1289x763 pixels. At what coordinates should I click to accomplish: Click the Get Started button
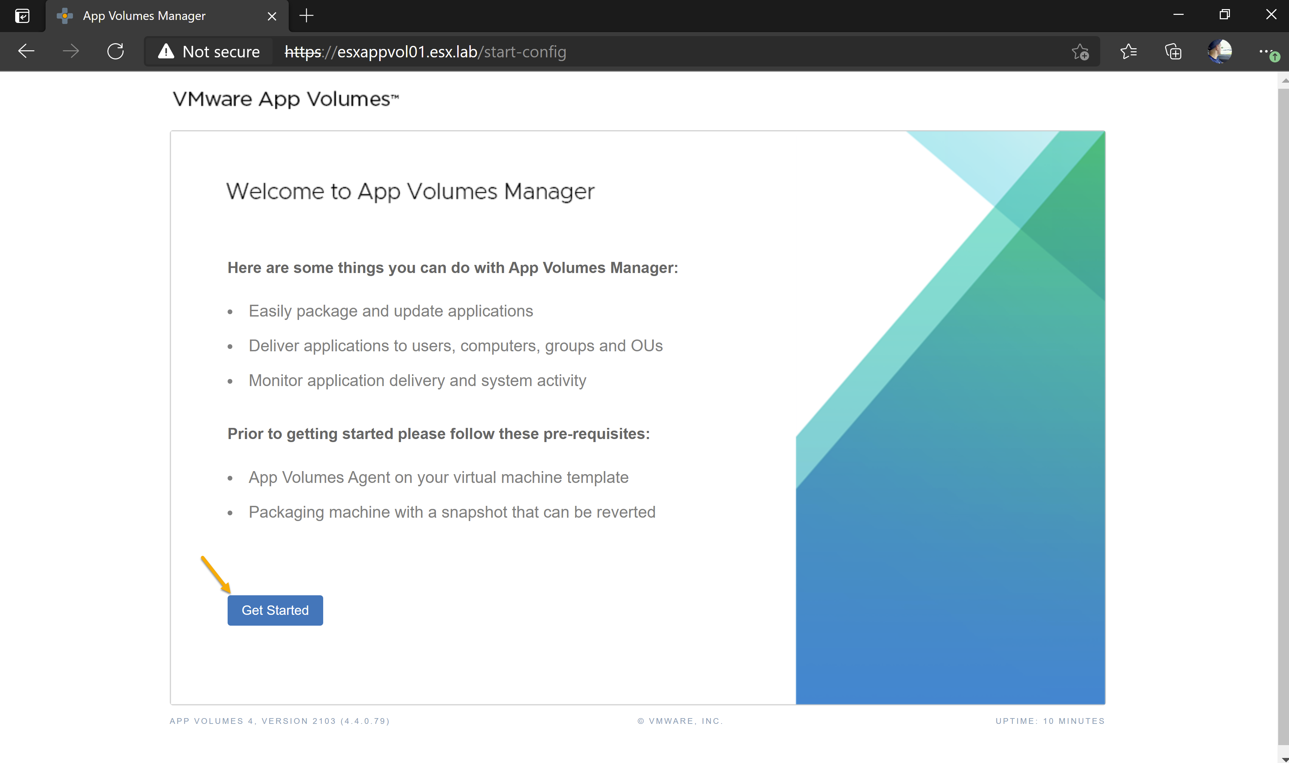pyautogui.click(x=275, y=610)
